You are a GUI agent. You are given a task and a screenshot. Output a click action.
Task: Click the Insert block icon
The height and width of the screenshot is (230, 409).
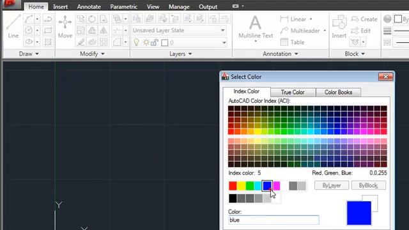(x=339, y=27)
